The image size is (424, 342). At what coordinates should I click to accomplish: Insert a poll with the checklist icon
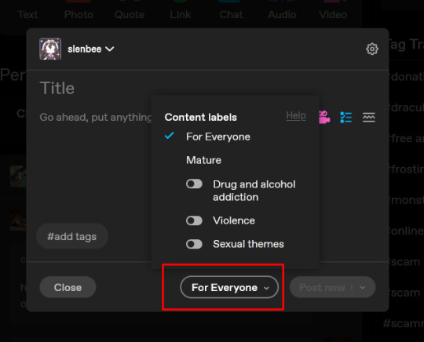click(x=345, y=117)
